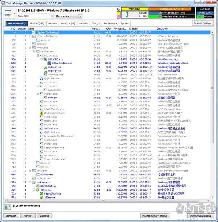Open the Network tab
Screen dimensions: 218x222
click(x=84, y=23)
